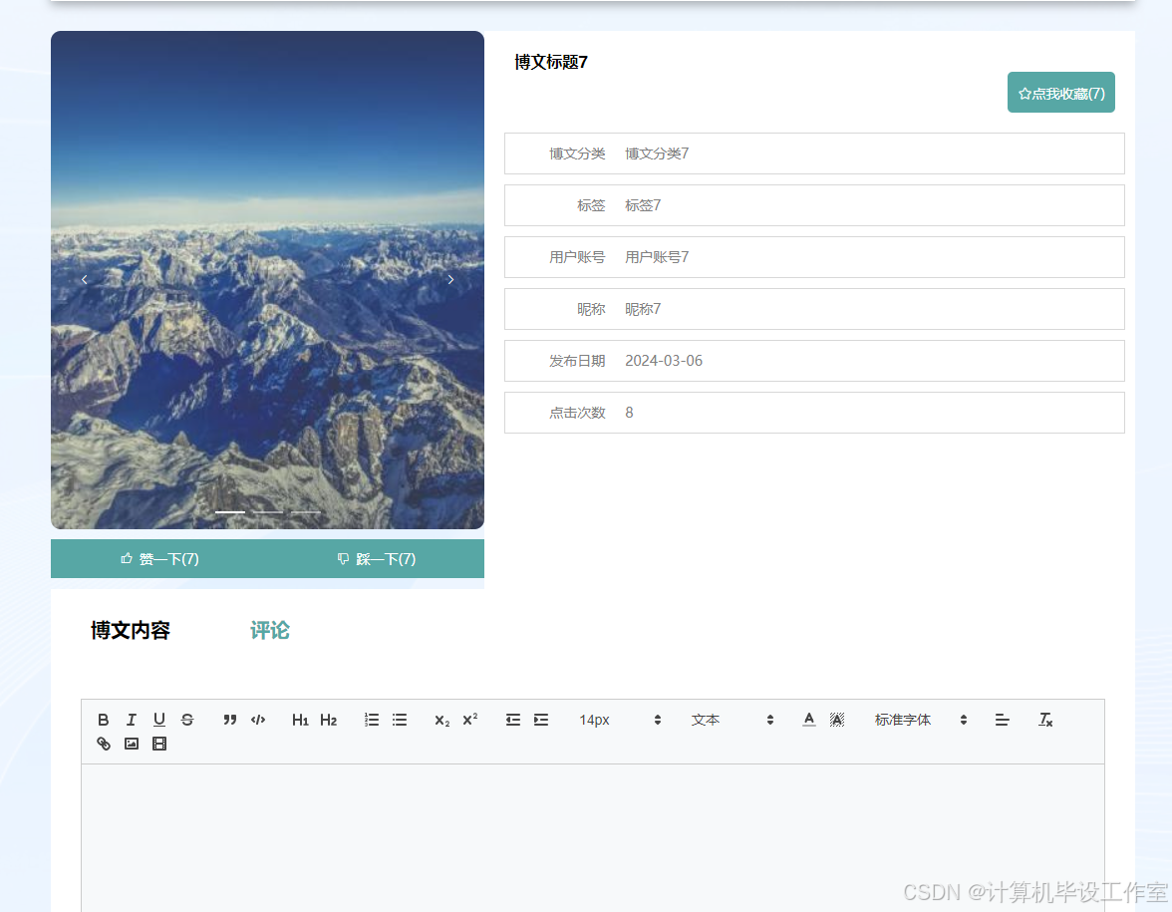Insert an image into the editor
Viewport: 1172px width, 912px height.
coord(132,744)
